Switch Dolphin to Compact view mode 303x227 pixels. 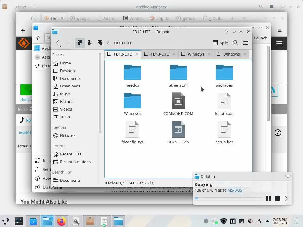(90, 43)
